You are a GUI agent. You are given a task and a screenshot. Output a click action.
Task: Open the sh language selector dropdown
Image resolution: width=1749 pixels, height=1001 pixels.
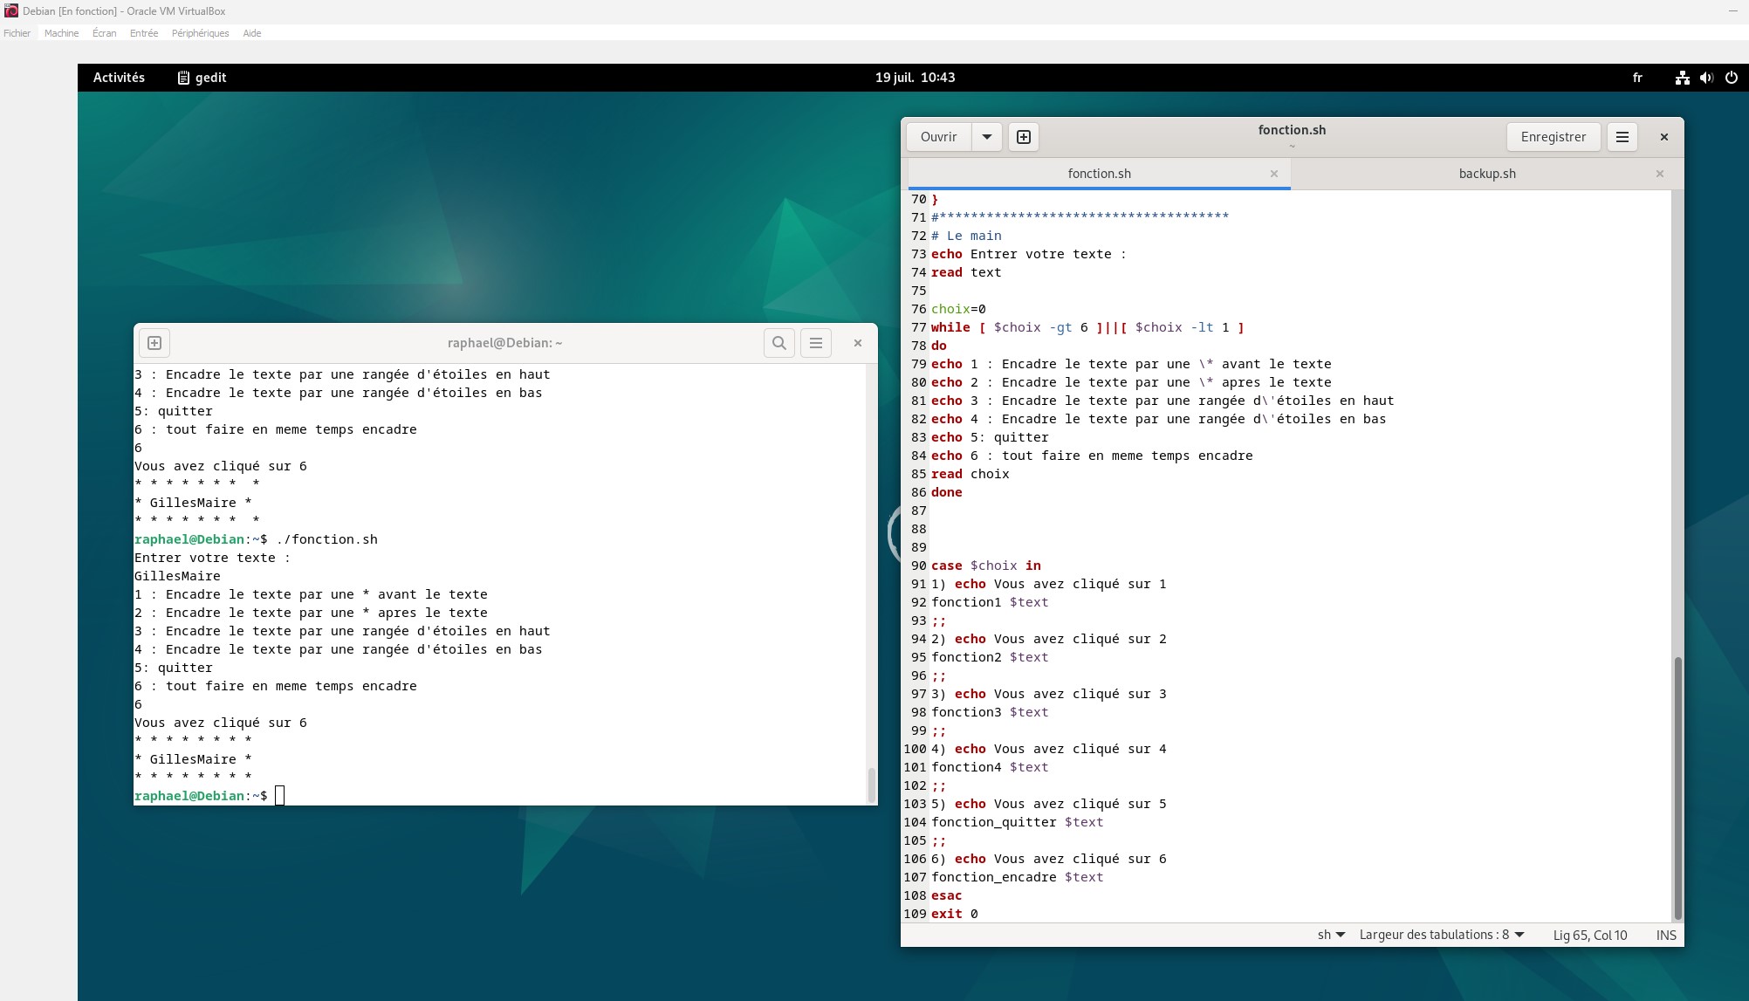pos(1331,935)
